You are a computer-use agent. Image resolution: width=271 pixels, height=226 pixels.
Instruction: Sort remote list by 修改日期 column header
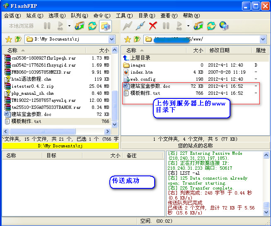220,50
